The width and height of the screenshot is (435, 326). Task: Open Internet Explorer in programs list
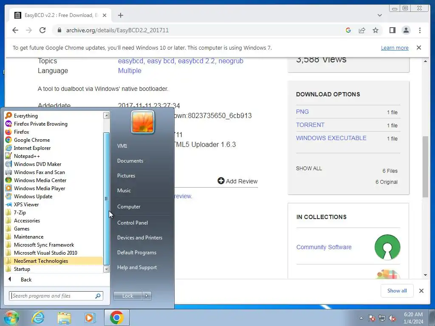click(x=32, y=148)
